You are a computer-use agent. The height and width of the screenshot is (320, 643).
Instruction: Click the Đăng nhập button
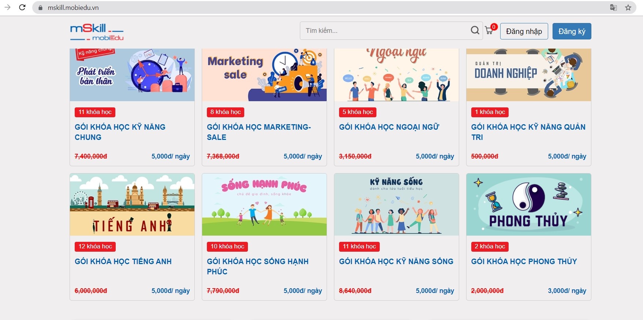point(524,31)
